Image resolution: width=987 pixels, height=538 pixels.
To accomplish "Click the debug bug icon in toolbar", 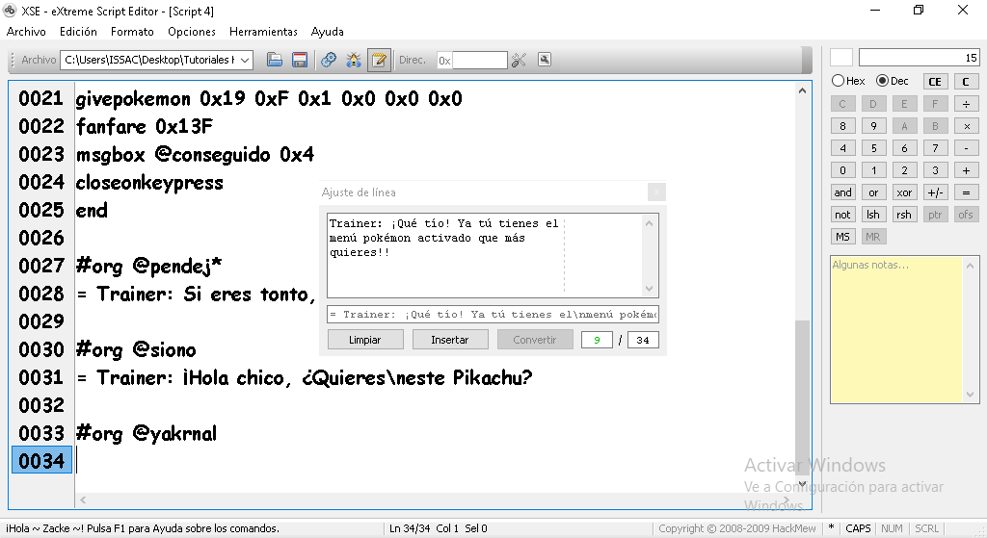I will [354, 60].
